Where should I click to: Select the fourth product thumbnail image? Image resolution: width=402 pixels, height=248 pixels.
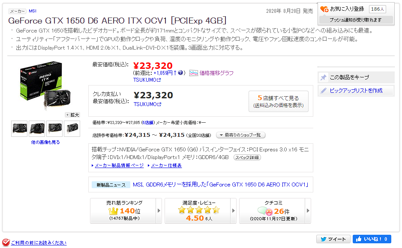(x=72, y=128)
